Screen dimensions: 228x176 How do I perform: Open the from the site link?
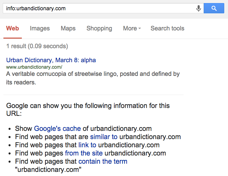84,153
